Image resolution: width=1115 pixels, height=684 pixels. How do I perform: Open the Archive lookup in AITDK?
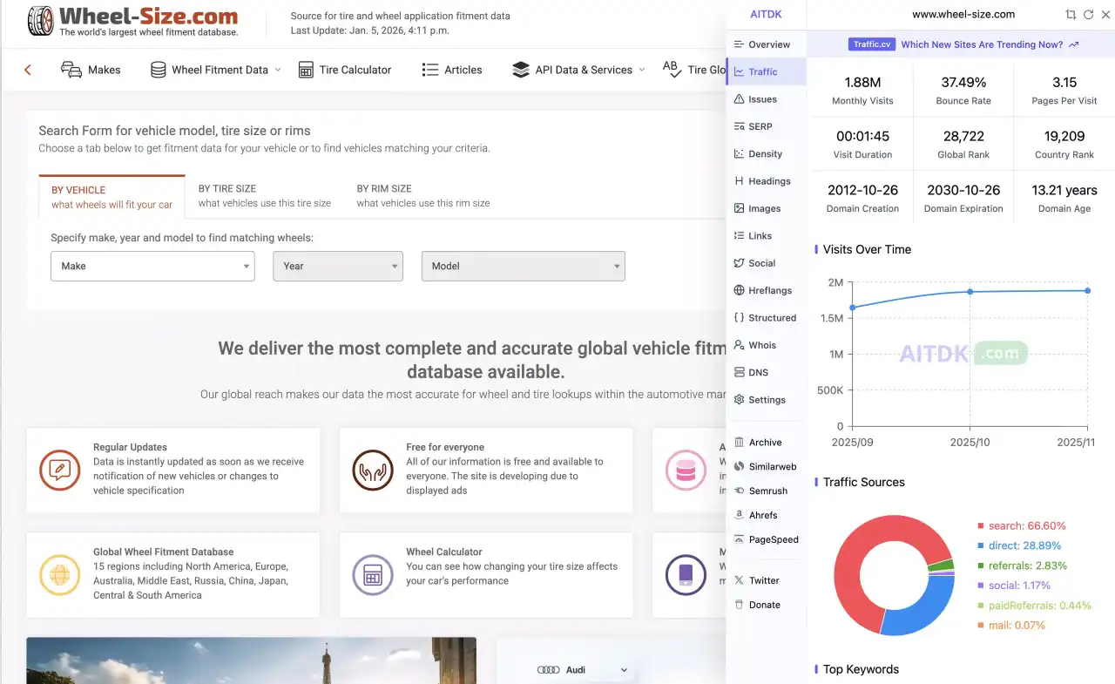click(766, 443)
